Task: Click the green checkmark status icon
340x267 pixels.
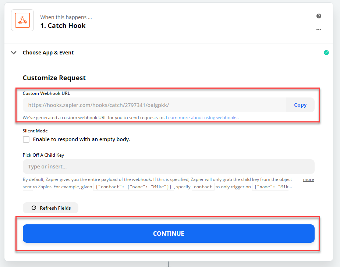Action: pyautogui.click(x=326, y=53)
